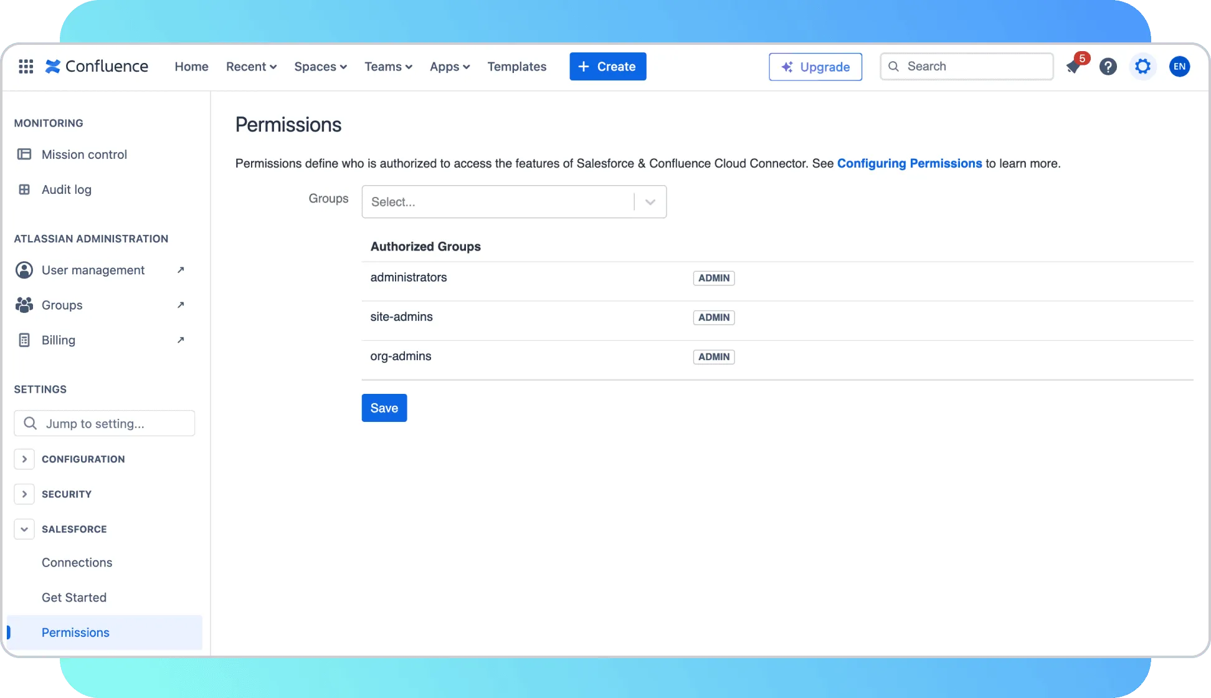Image resolution: width=1211 pixels, height=698 pixels.
Task: Open the EN user profile avatar
Action: click(x=1179, y=67)
